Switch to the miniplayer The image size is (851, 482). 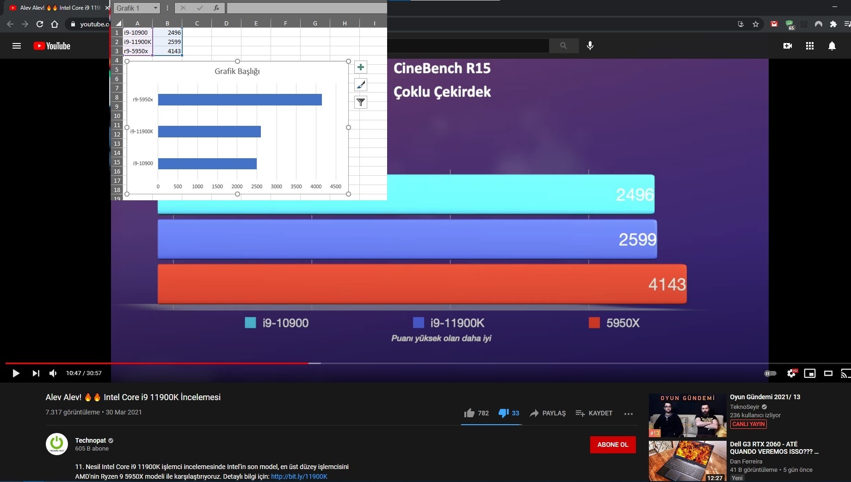click(810, 373)
